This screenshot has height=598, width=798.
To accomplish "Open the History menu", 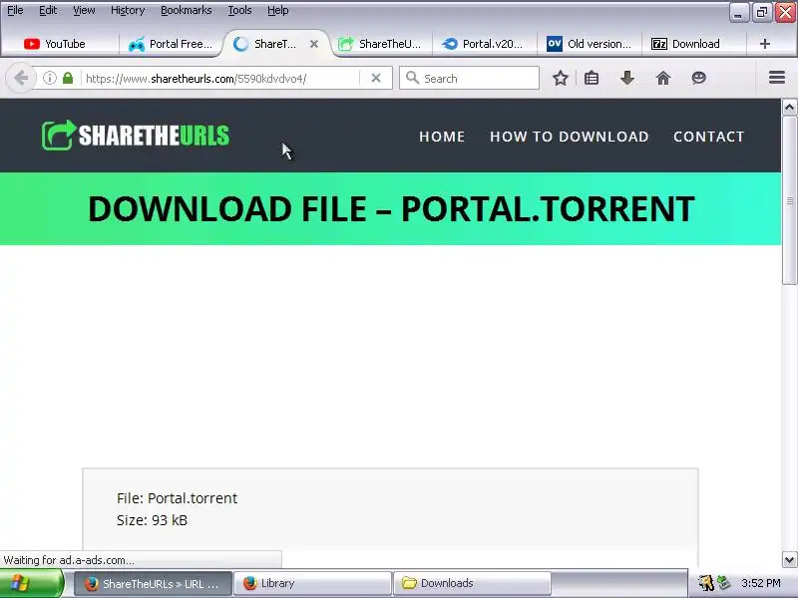I will [x=128, y=10].
